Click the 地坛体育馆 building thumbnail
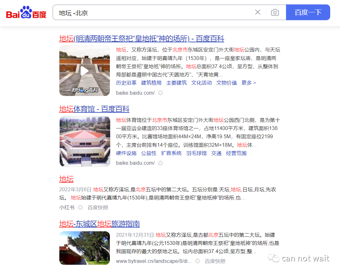Screen dimensions: 340x272 [85, 141]
